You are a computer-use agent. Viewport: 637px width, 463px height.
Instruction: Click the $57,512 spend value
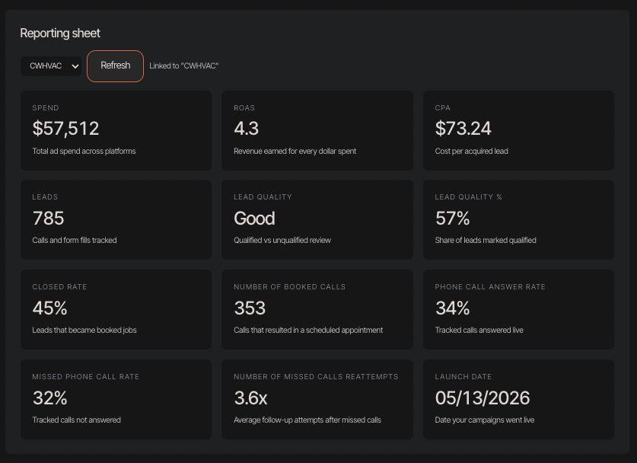tap(65, 129)
